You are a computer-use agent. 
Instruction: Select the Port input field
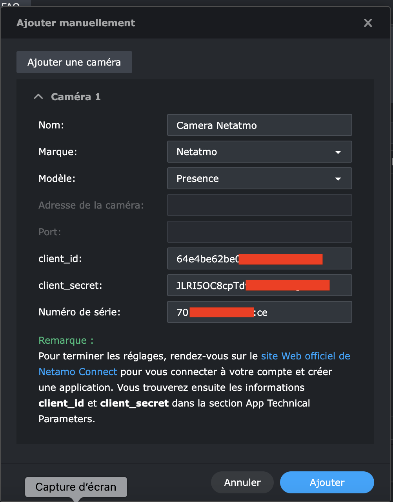click(259, 232)
